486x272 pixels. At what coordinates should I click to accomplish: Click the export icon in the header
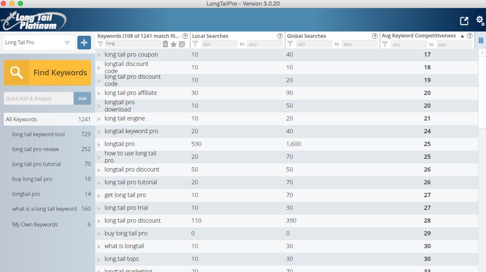[464, 21]
